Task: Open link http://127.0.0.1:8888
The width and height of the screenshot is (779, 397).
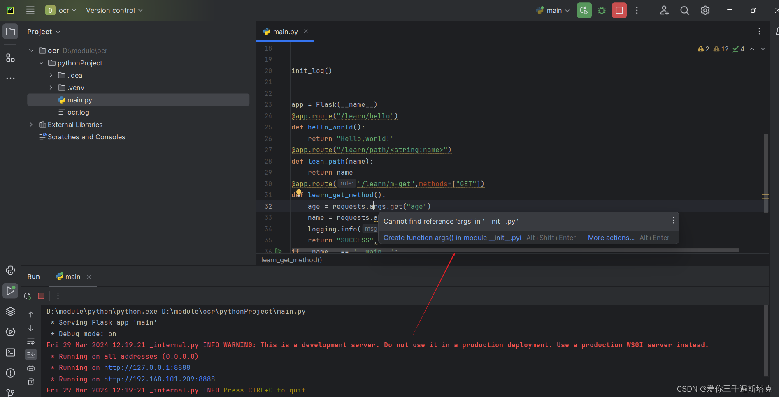Action: [147, 367]
